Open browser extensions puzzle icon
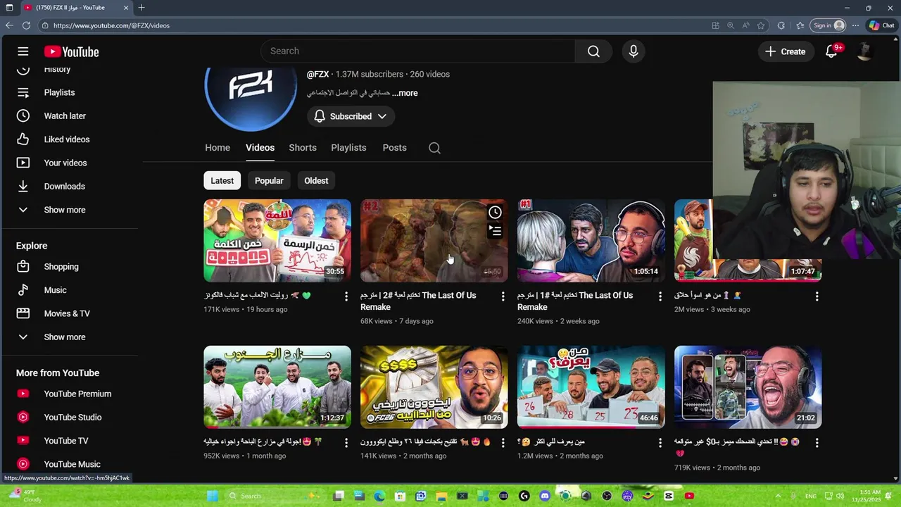 [x=781, y=25]
